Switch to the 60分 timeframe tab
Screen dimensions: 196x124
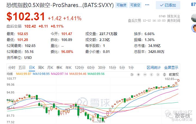(x=91, y=68)
